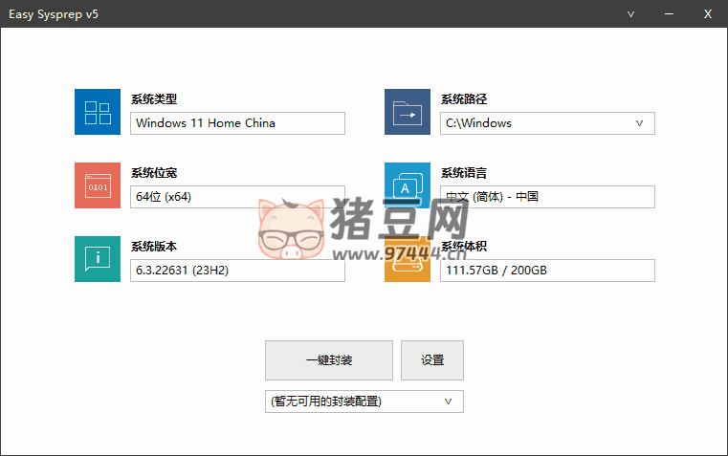The width and height of the screenshot is (728, 456).
Task: Click the 中文 (简体) - 中国 language field
Action: tap(547, 197)
